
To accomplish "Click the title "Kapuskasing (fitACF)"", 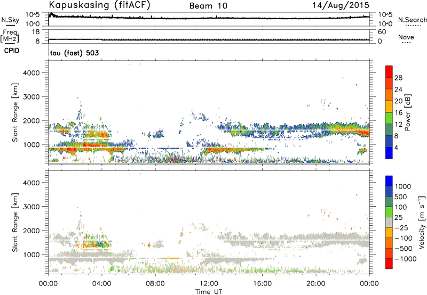I will click(99, 5).
